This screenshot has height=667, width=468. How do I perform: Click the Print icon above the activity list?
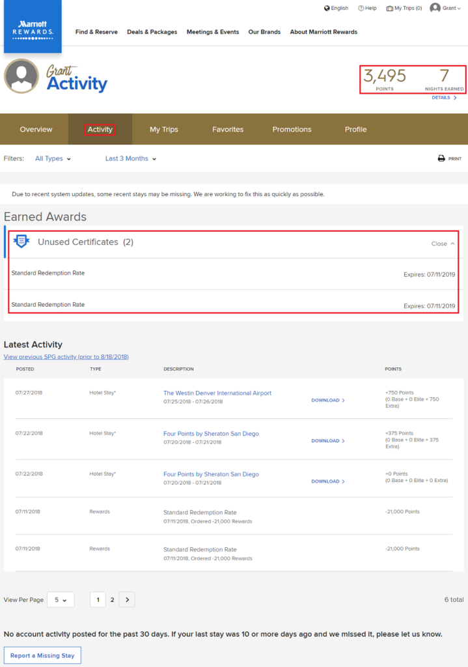click(441, 158)
